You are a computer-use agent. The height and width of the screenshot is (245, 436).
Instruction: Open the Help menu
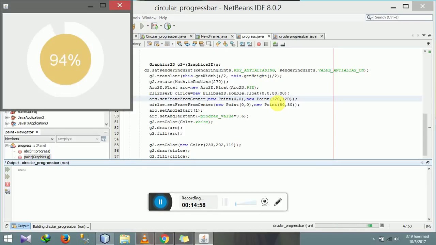tap(163, 18)
